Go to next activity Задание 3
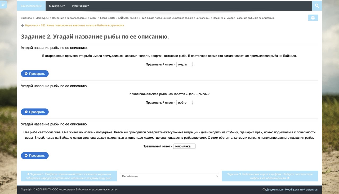339x194 pixels. pyautogui.click(x=270, y=176)
